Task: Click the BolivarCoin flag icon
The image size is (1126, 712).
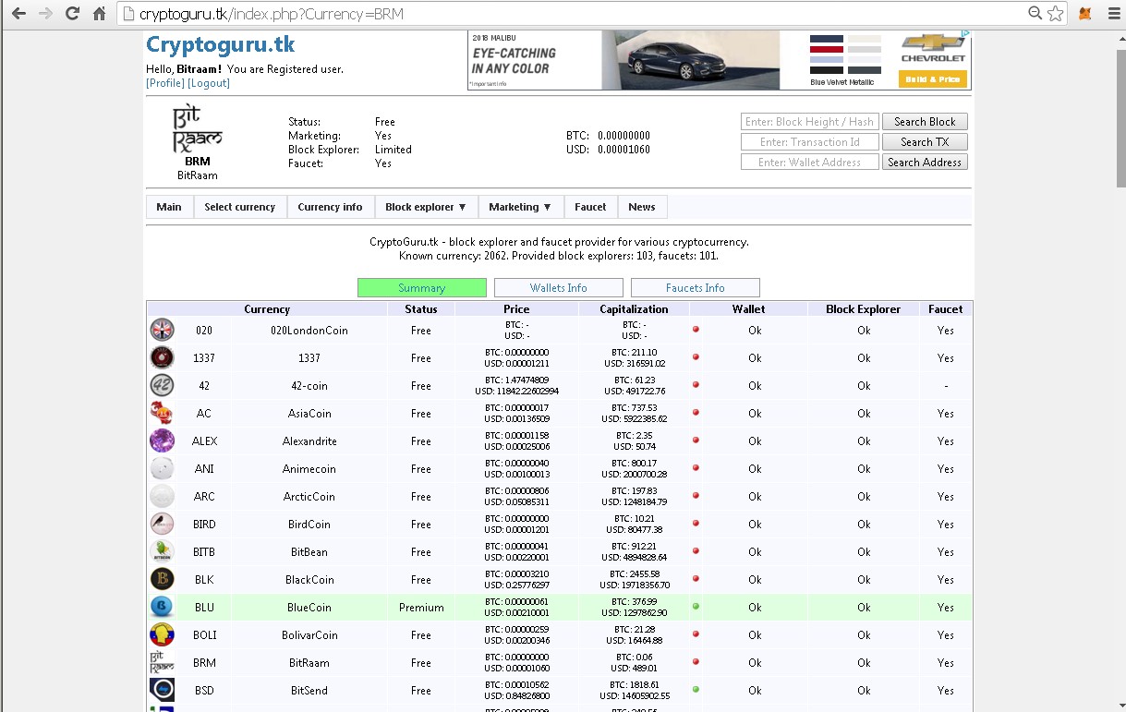Action: coord(162,634)
